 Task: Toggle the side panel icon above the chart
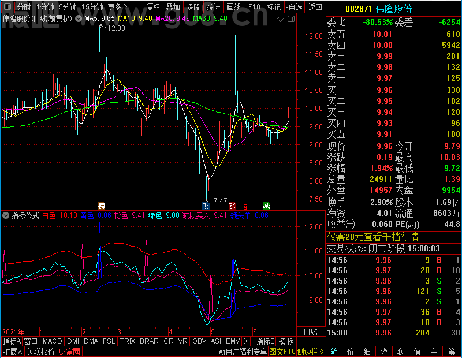click(291, 19)
